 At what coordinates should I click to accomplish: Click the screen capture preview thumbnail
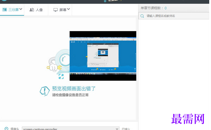point(103,56)
